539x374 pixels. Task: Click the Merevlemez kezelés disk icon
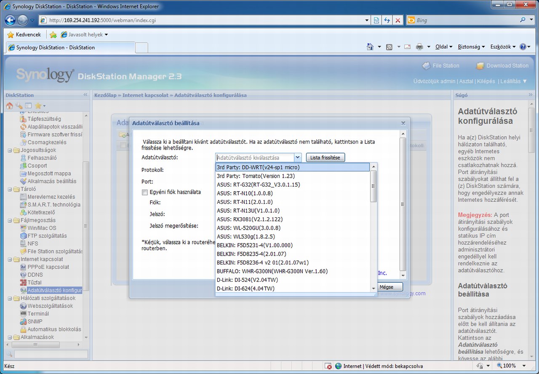point(24,197)
